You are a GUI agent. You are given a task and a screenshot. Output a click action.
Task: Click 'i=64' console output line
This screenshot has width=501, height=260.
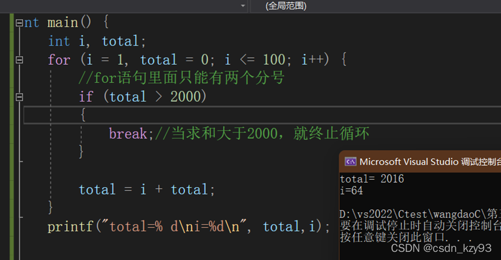[x=352, y=191]
